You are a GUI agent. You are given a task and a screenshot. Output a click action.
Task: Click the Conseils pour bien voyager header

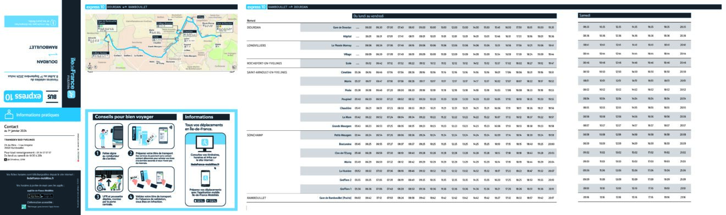click(x=134, y=117)
